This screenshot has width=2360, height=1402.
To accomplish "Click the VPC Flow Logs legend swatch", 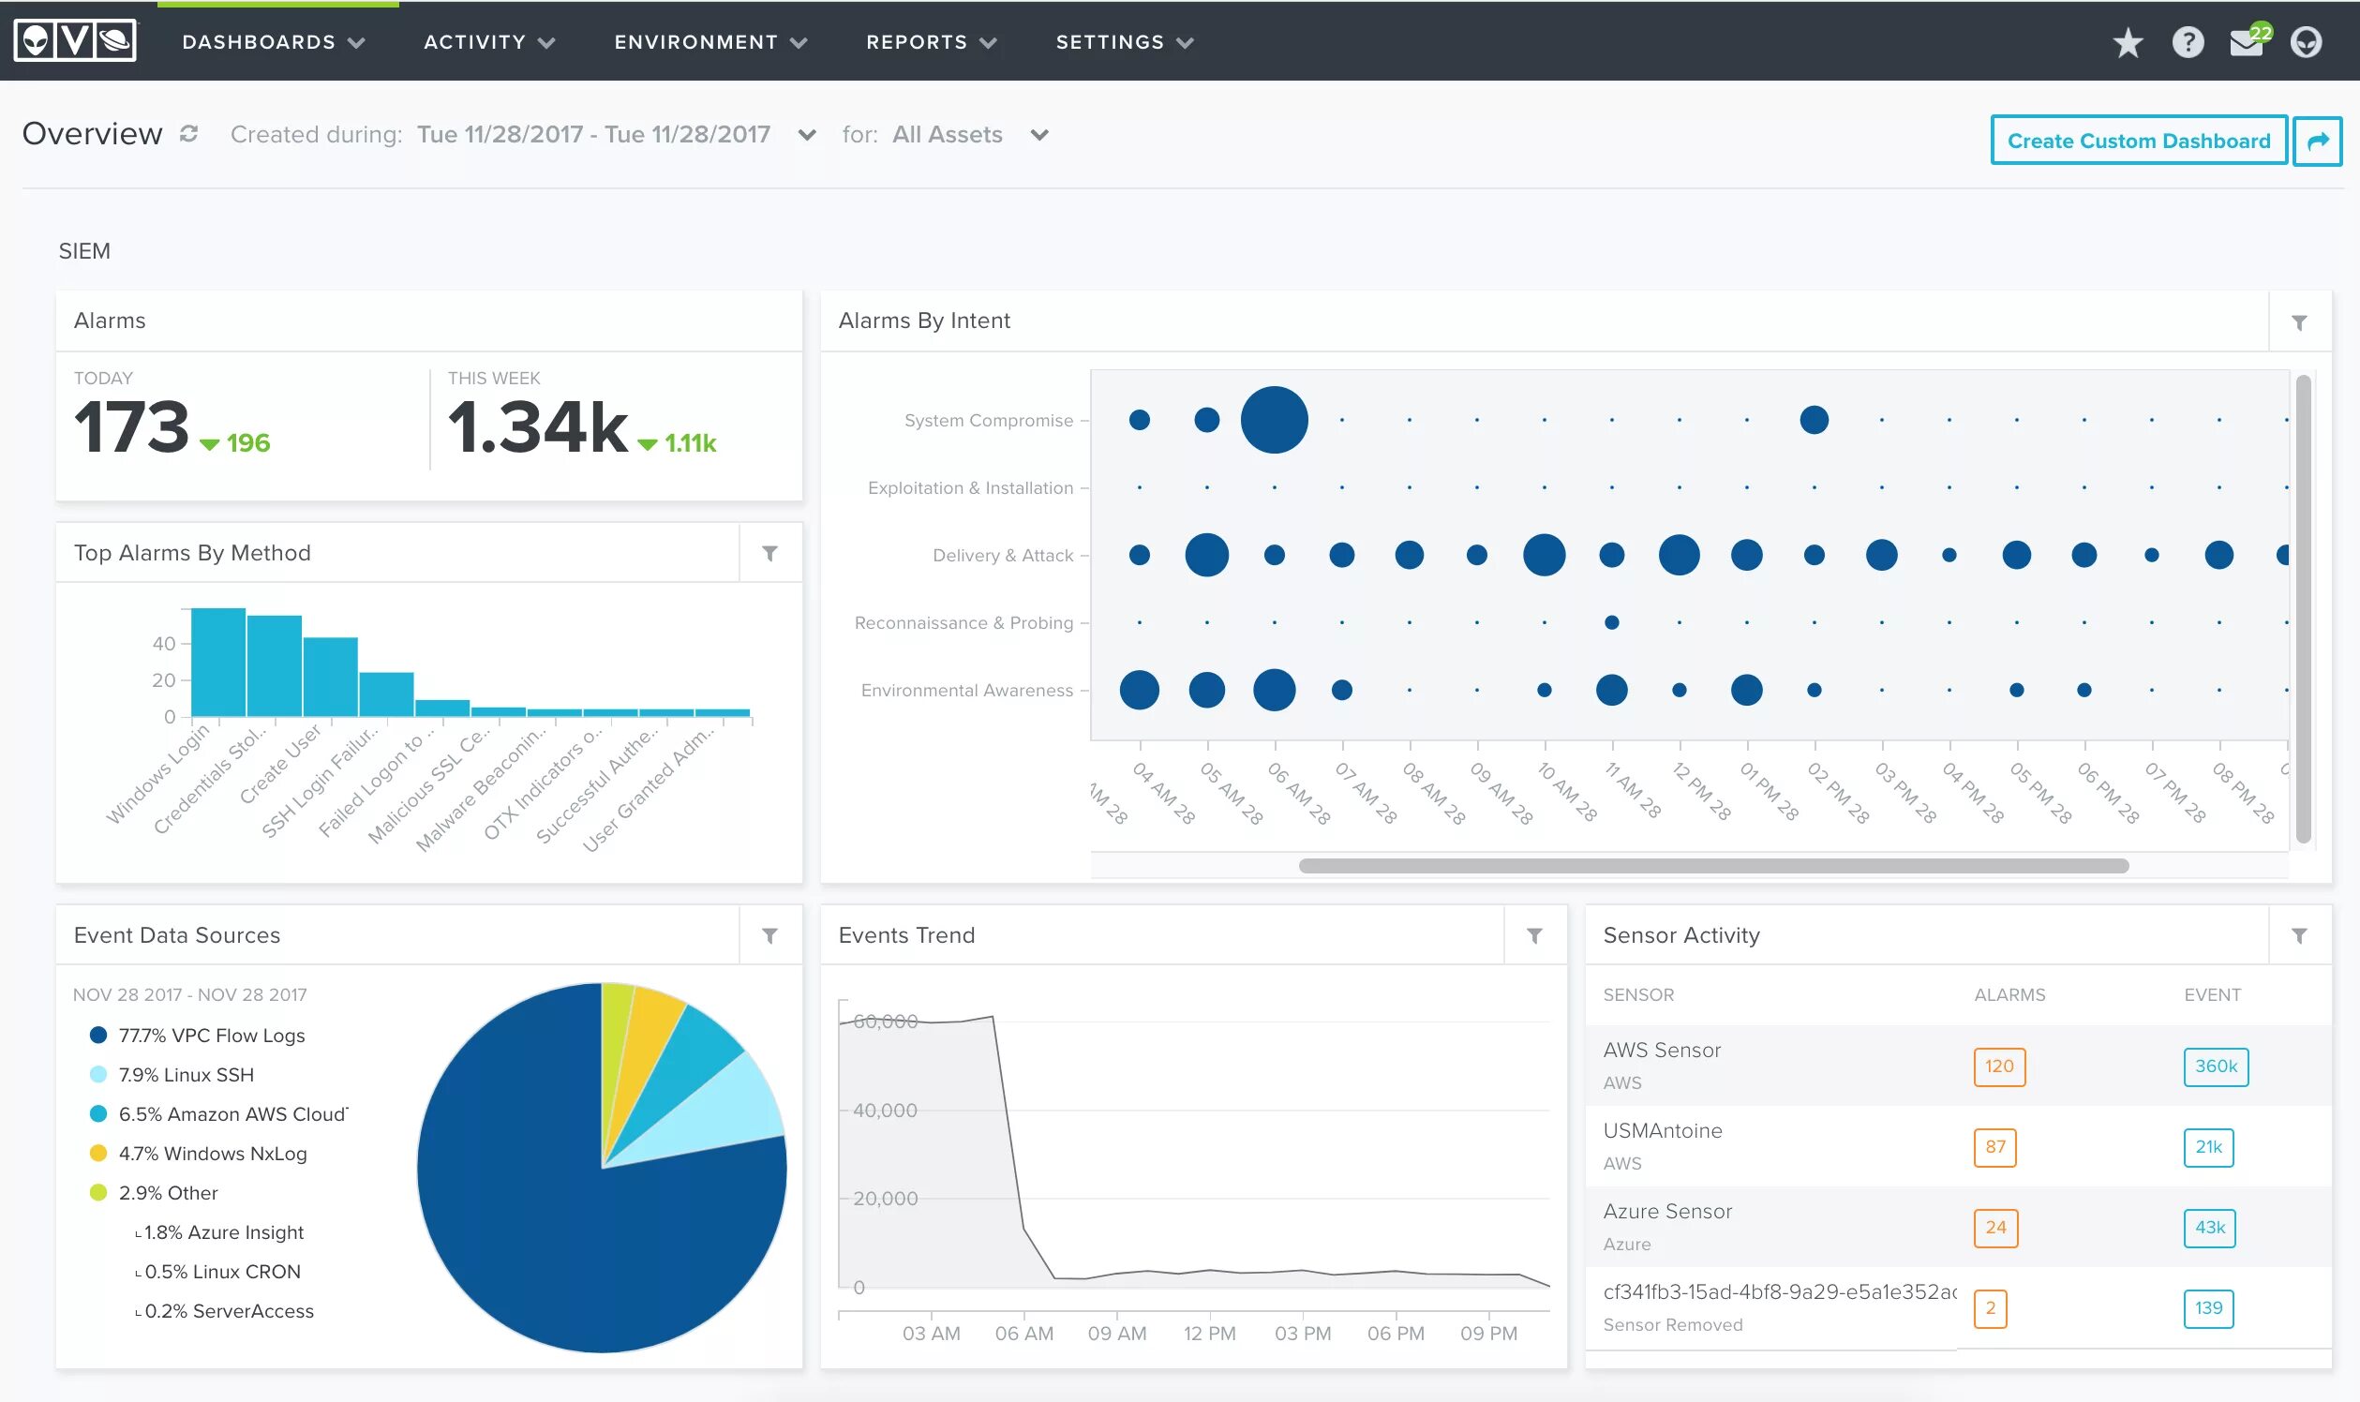I will click(x=98, y=1036).
